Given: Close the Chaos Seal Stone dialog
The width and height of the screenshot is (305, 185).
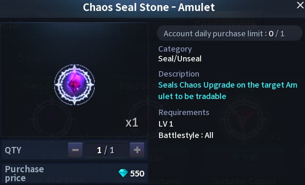Looking at the screenshot, I should pyautogui.click(x=300, y=5).
